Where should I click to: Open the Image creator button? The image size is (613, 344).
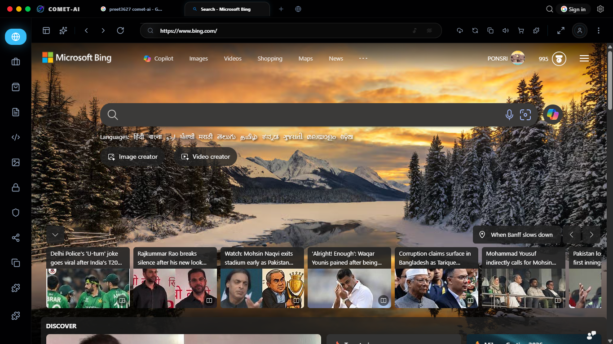pos(132,157)
